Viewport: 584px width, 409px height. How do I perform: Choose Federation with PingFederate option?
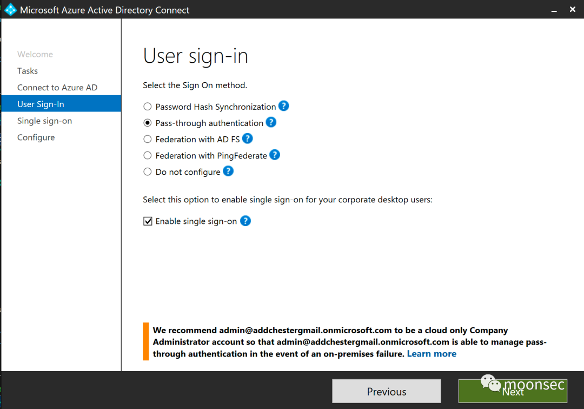148,155
